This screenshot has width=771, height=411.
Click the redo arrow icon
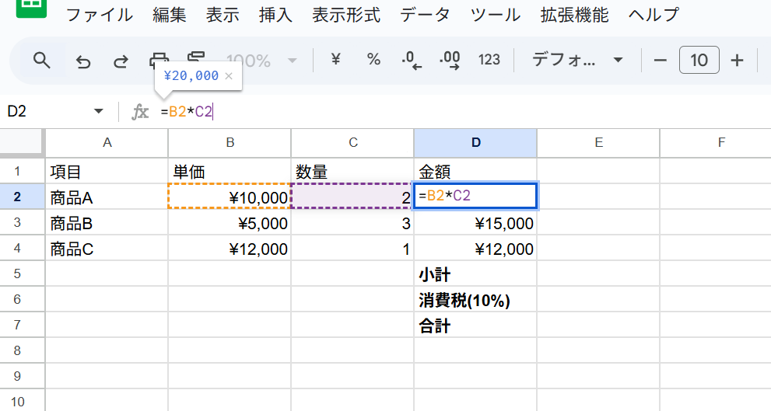point(121,61)
